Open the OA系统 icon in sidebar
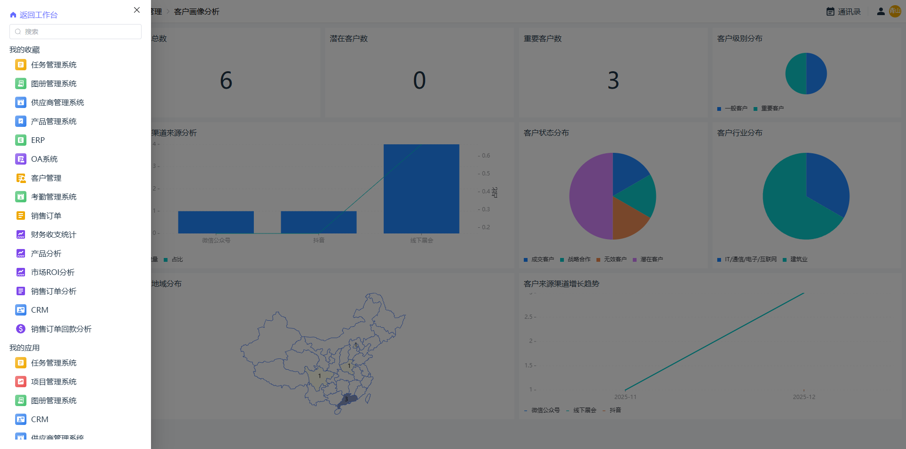Image resolution: width=906 pixels, height=449 pixels. 21,159
